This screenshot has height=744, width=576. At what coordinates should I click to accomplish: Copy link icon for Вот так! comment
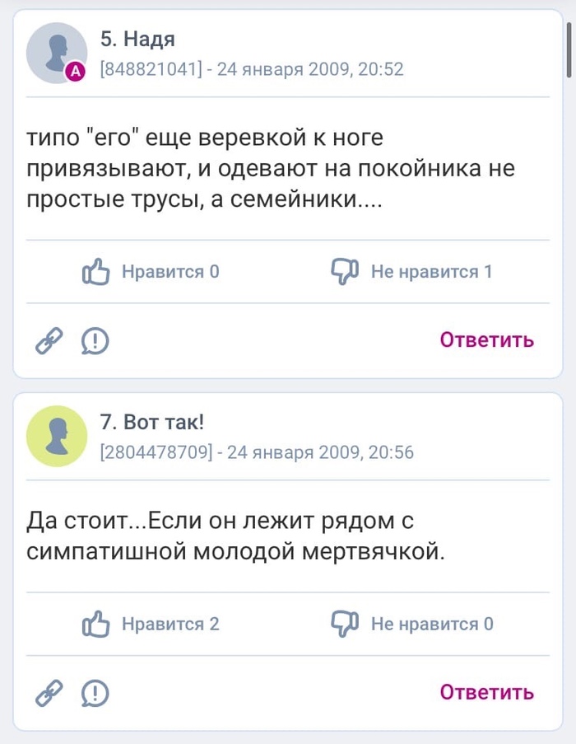click(x=49, y=693)
